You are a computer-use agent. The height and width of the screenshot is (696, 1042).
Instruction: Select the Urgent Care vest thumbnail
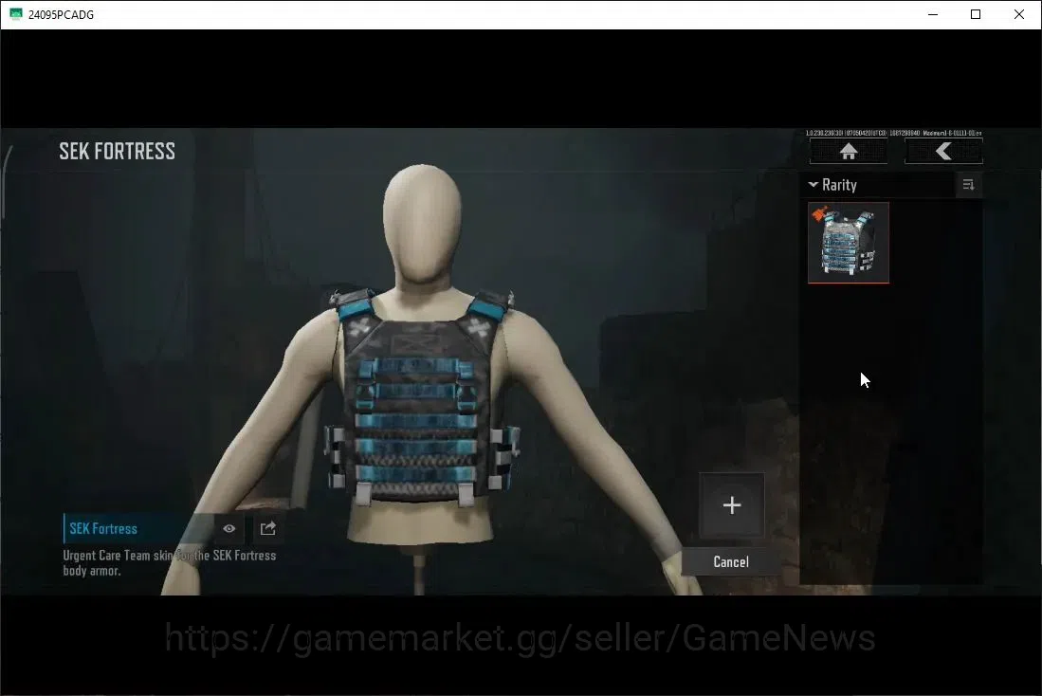849,243
